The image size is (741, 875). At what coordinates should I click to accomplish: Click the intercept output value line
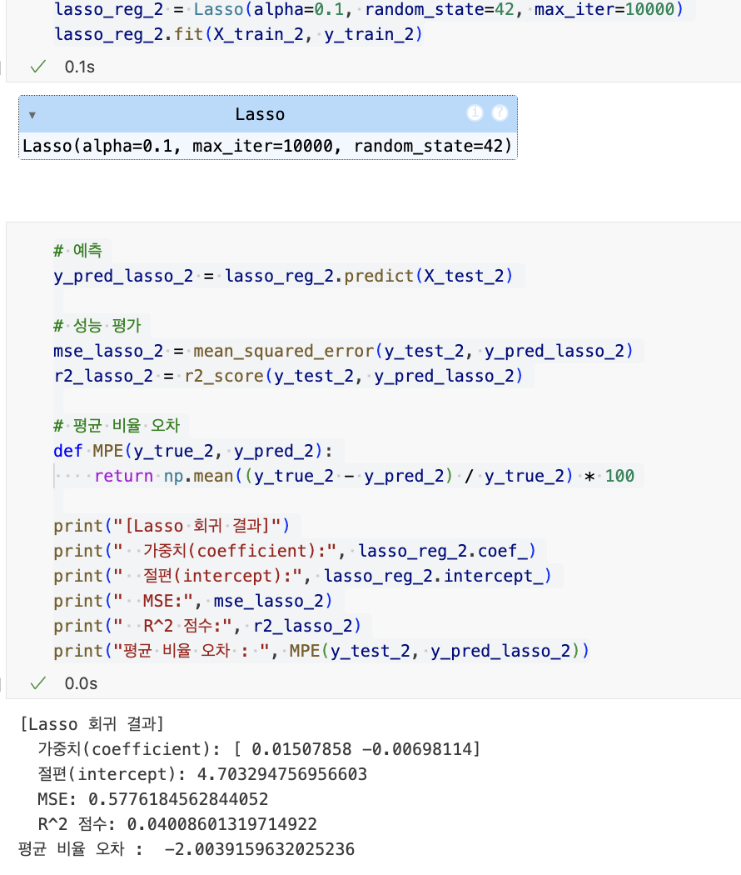click(x=202, y=774)
